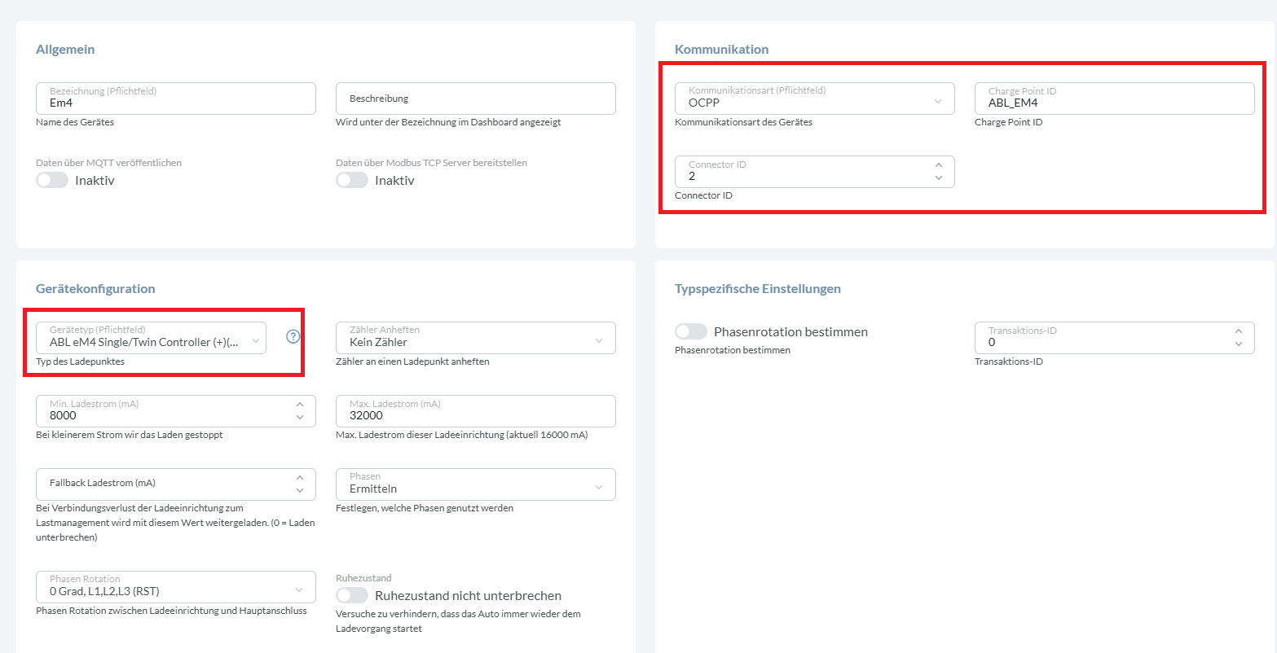Toggle Phasenrotation bestimmen switch

pos(691,331)
